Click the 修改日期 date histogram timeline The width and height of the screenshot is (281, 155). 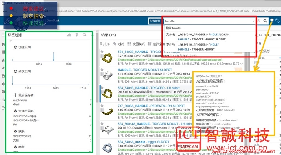pyautogui.click(x=51, y=81)
